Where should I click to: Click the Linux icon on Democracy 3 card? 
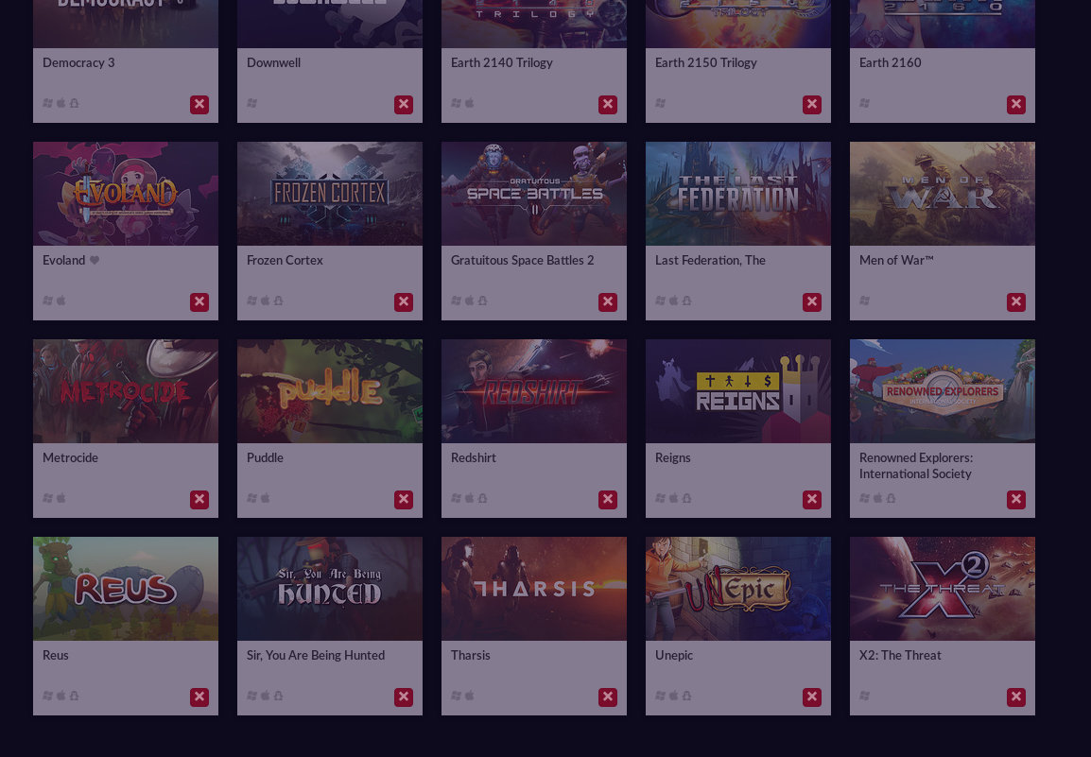click(x=75, y=103)
